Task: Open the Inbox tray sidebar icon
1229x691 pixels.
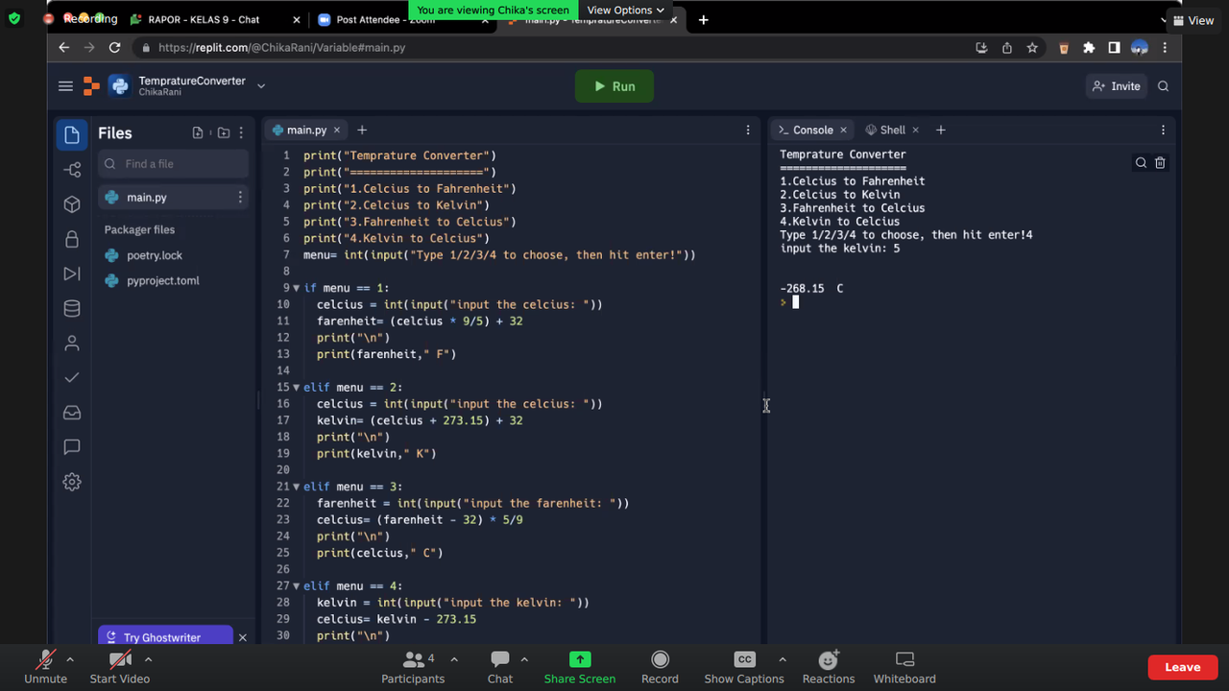Action: [72, 412]
